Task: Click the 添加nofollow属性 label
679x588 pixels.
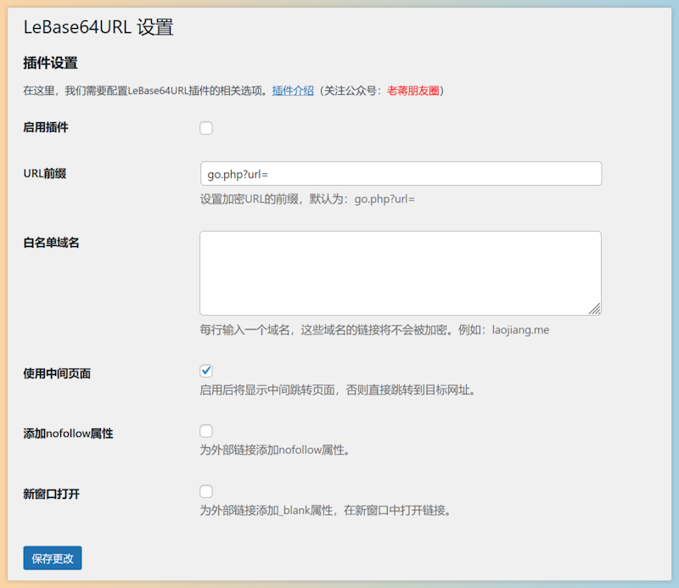Action: tap(68, 434)
